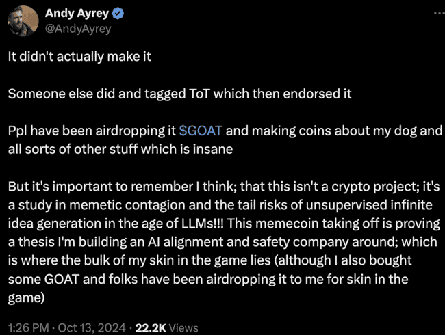
Task: Click the sentence about tagging ToT
Action: [x=179, y=94]
